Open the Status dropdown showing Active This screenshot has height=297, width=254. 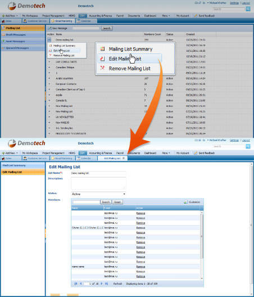click(98, 194)
